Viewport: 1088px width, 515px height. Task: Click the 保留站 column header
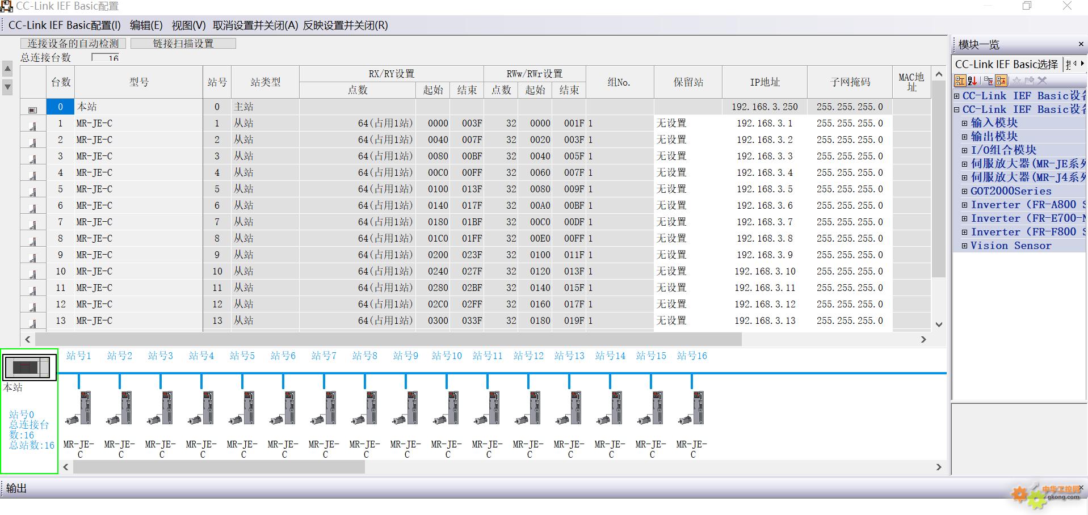(x=688, y=82)
